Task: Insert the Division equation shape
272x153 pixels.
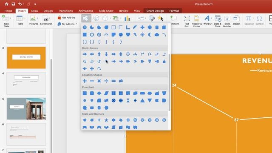Action: (106, 81)
